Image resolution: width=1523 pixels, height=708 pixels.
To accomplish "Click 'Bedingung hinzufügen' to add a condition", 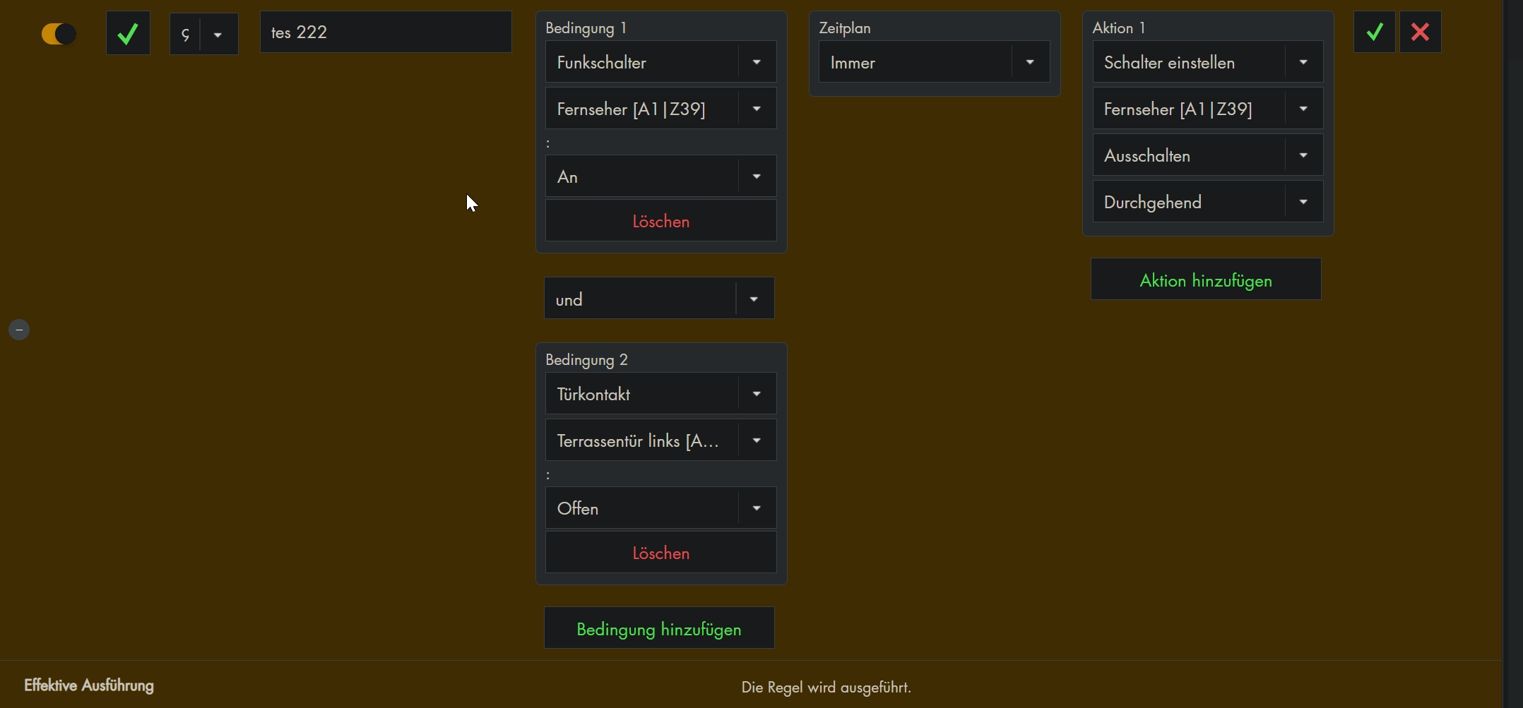I will coord(658,628).
